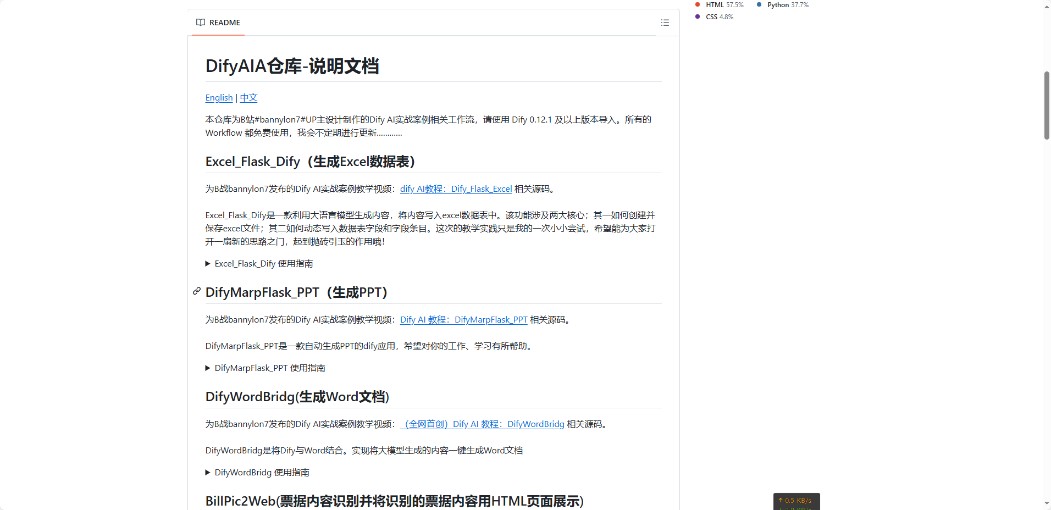Screen dimensions: 1051x510
Task: Open the 中文 language link
Action: [x=248, y=98]
